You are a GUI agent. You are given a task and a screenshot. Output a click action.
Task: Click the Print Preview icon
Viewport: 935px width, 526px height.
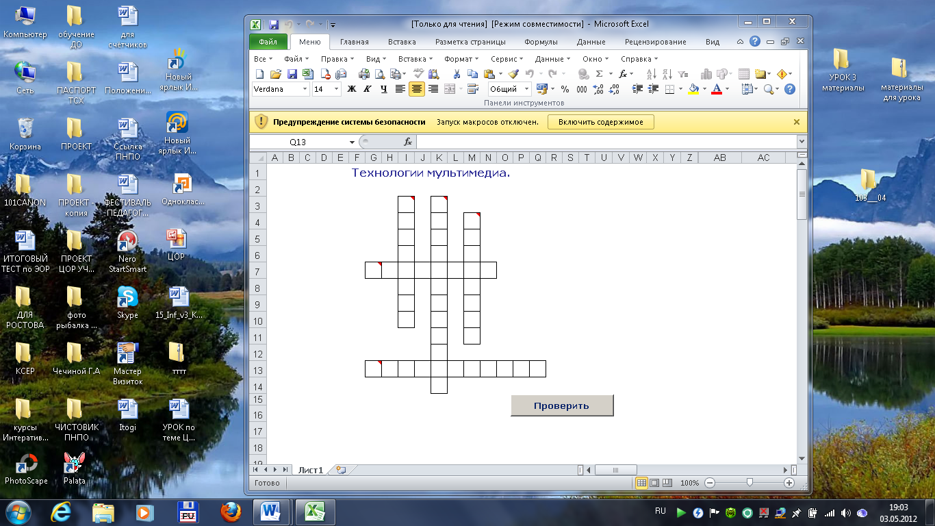click(380, 74)
